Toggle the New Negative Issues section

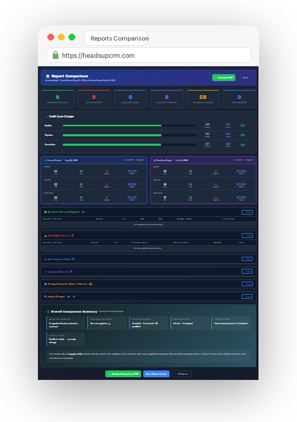pos(247,235)
